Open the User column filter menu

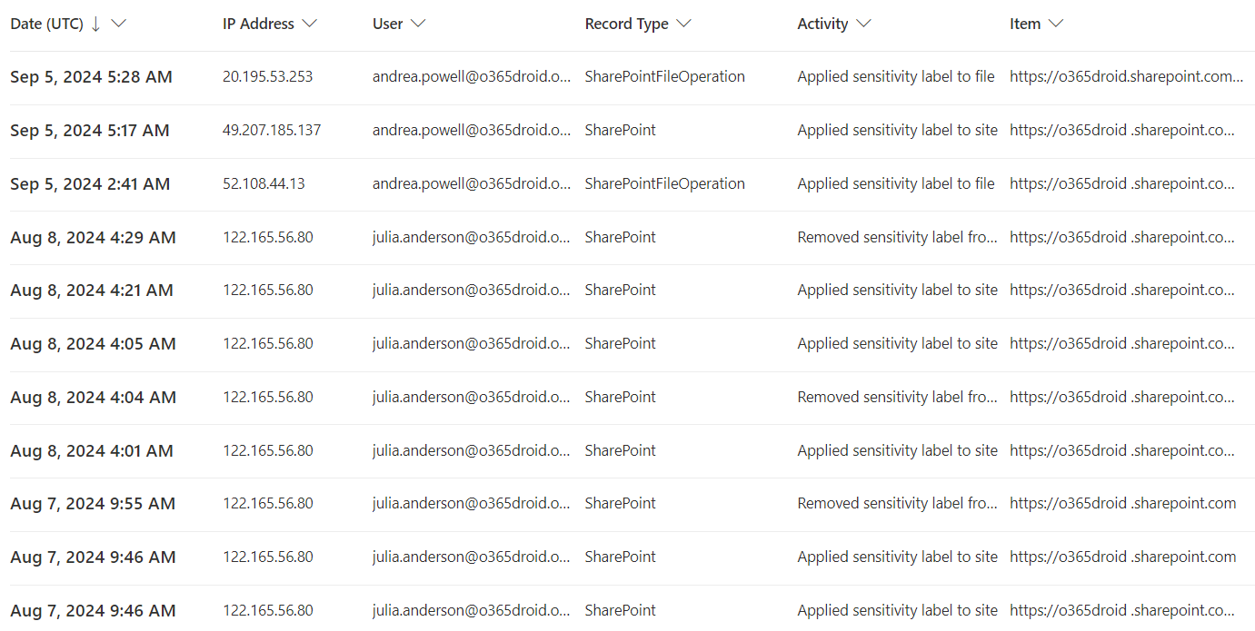(x=418, y=24)
